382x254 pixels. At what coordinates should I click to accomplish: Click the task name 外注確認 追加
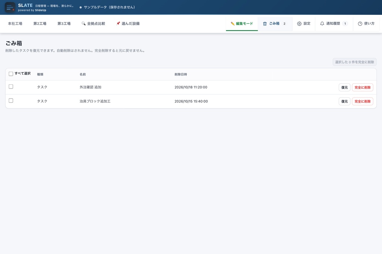90,87
